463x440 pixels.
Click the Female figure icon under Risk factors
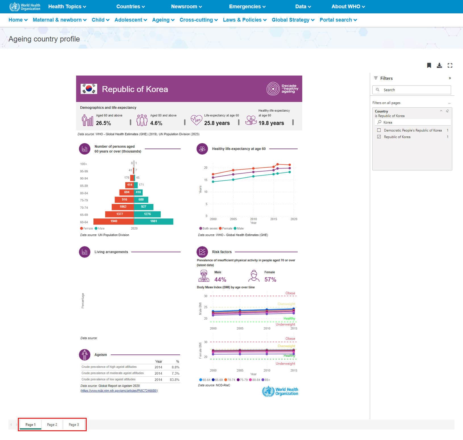point(254,276)
